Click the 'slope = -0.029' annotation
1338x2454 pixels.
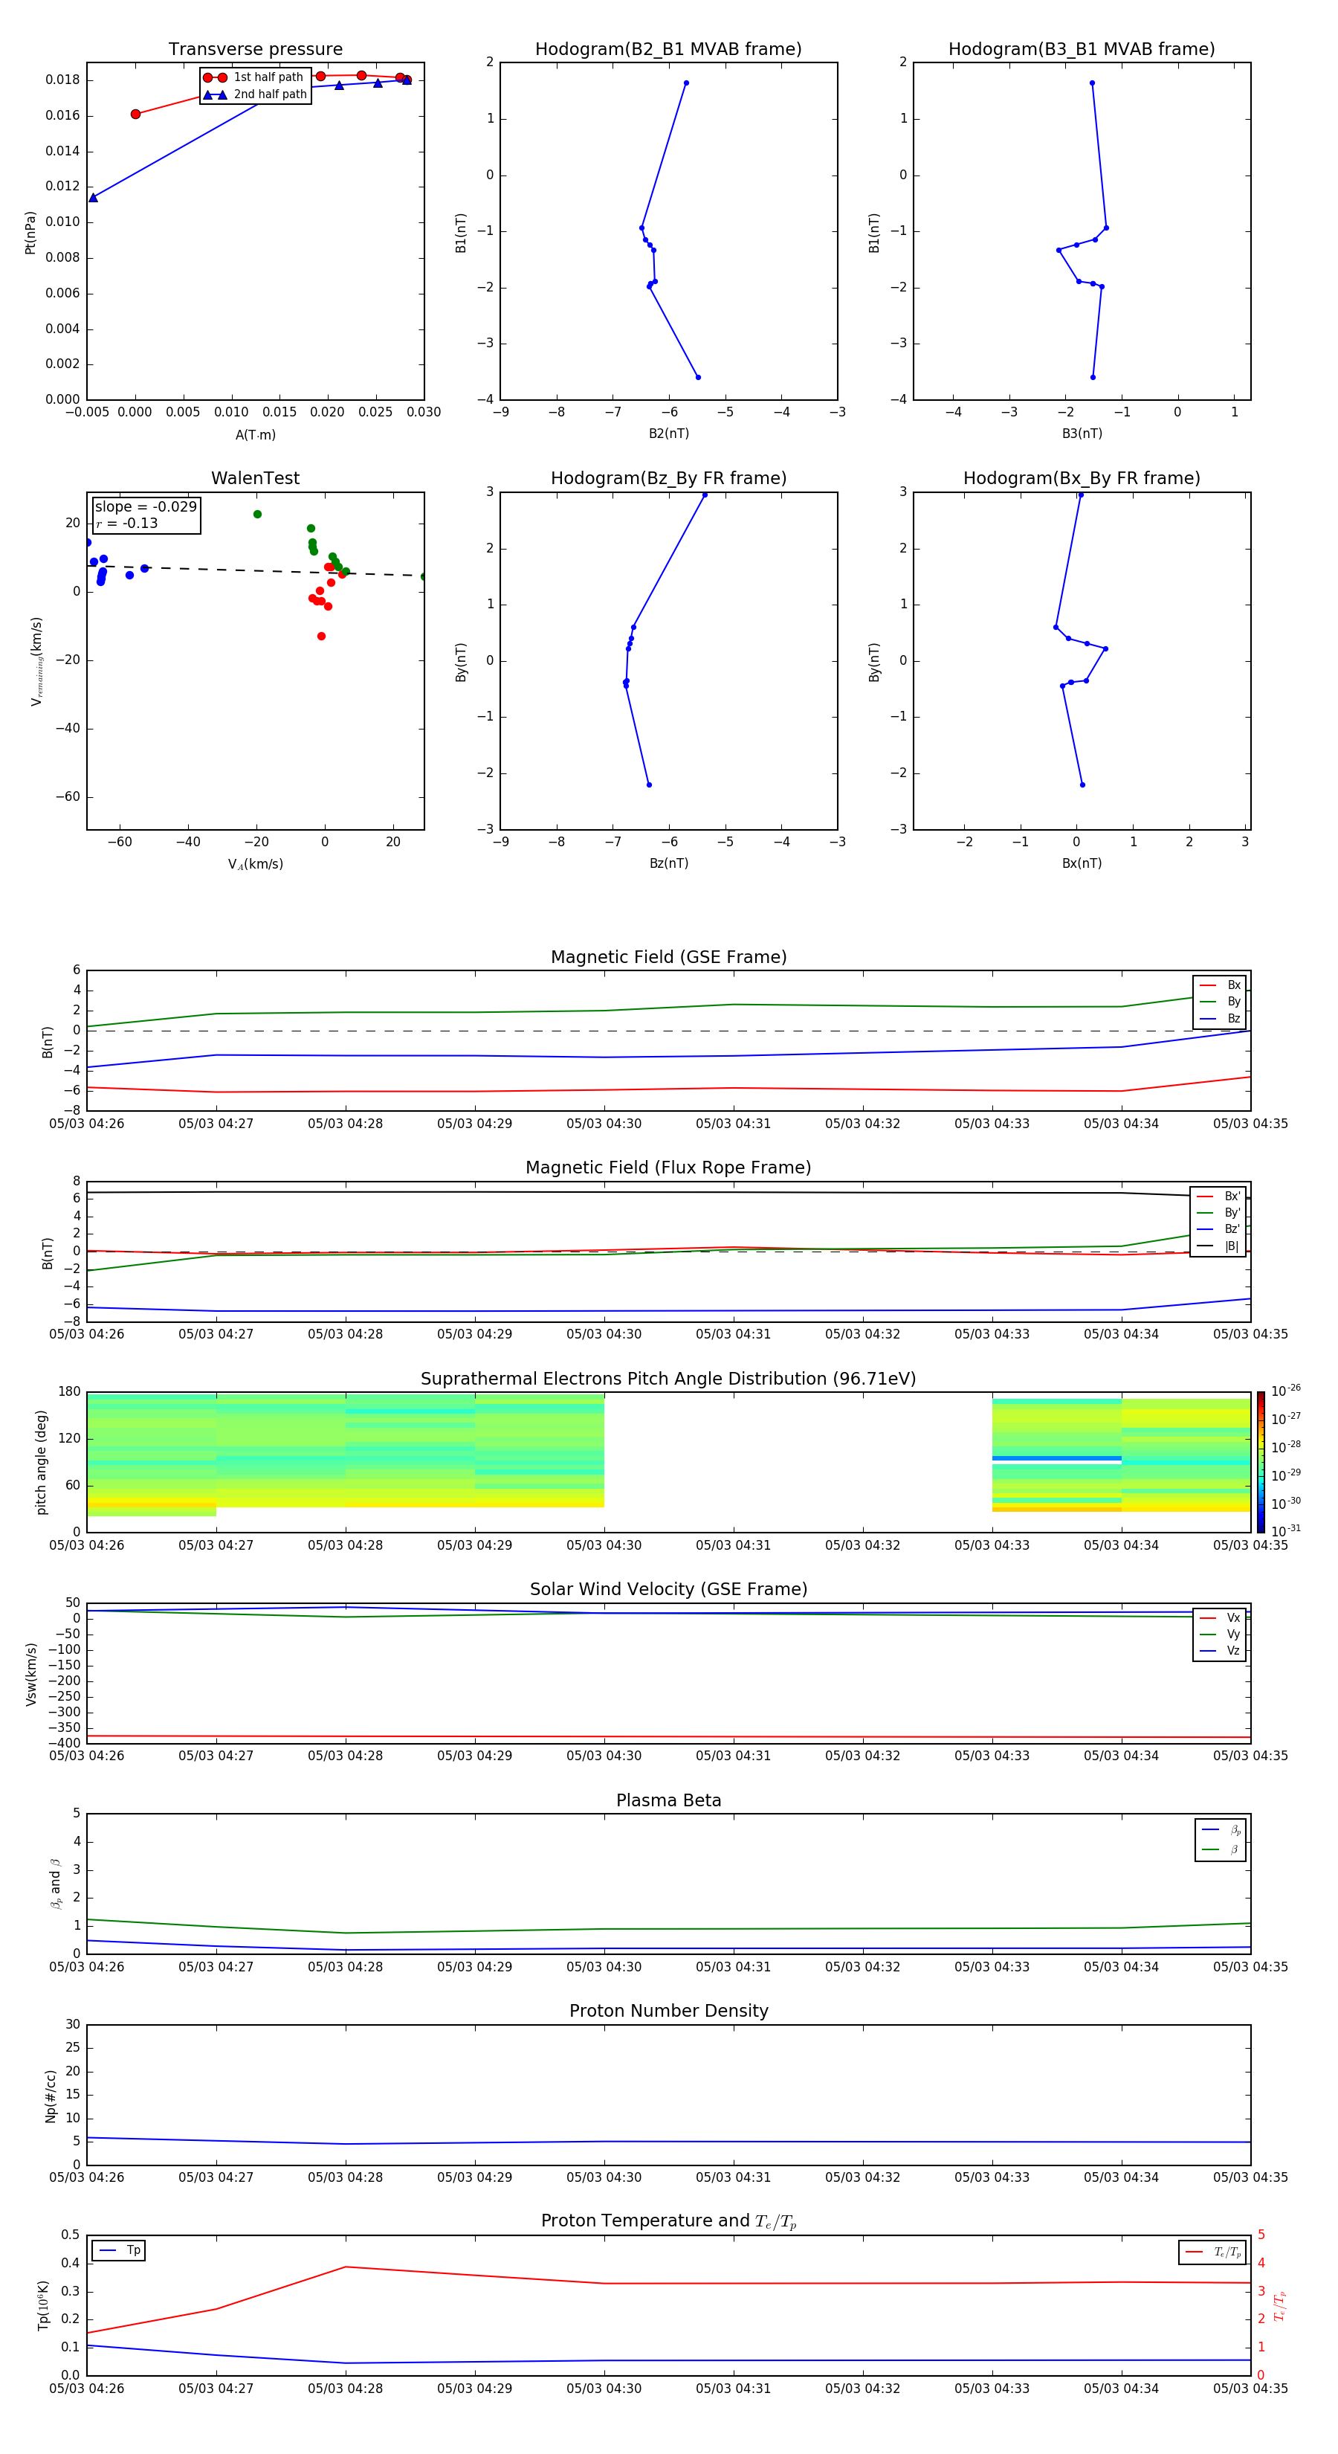pyautogui.click(x=146, y=507)
